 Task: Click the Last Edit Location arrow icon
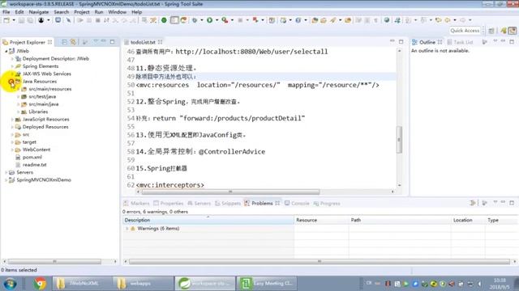(x=439, y=20)
